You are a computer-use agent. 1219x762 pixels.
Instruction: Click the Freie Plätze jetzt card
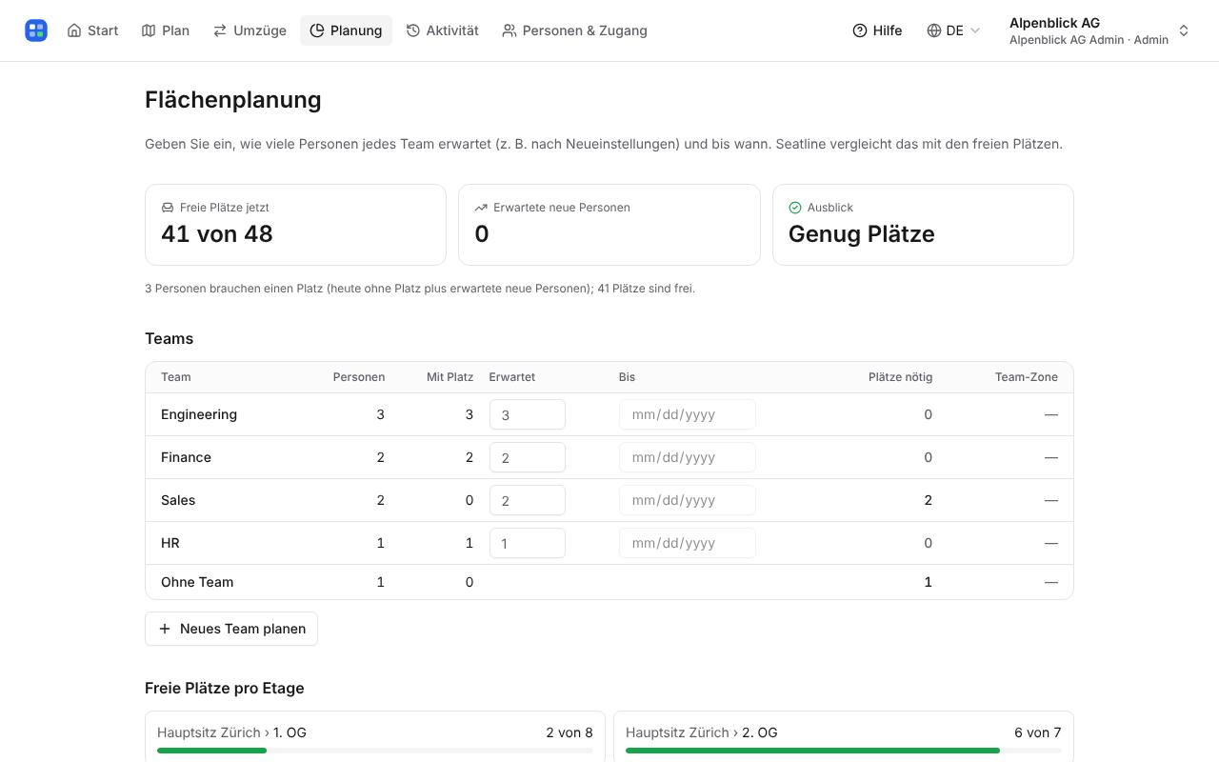click(x=295, y=225)
